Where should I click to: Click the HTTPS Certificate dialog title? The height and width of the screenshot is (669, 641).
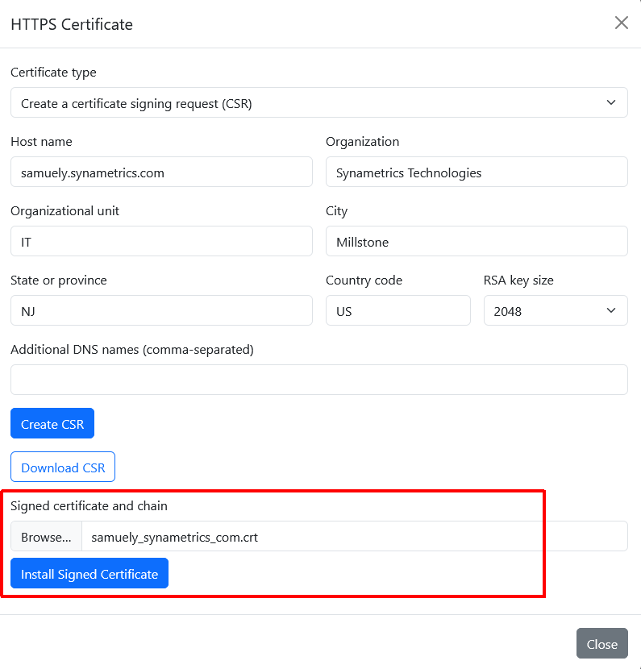tap(72, 25)
